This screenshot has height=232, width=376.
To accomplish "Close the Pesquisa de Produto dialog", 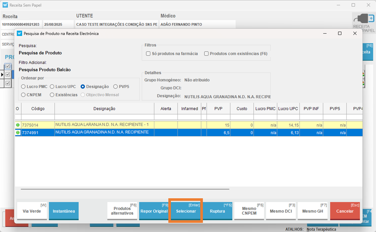I will [x=355, y=33].
